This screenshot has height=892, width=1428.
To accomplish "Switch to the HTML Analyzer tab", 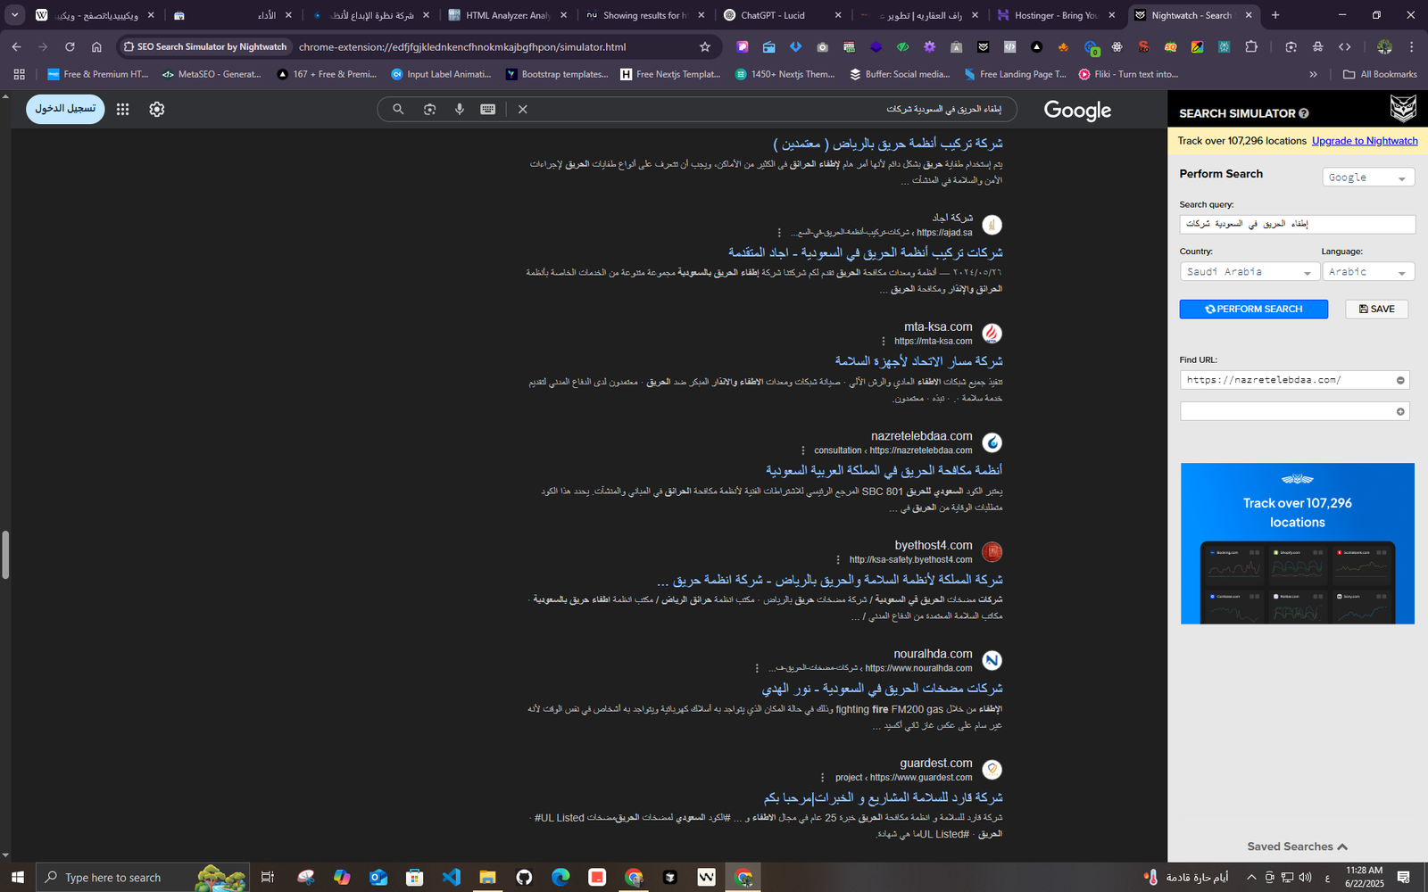I will pos(509,15).
